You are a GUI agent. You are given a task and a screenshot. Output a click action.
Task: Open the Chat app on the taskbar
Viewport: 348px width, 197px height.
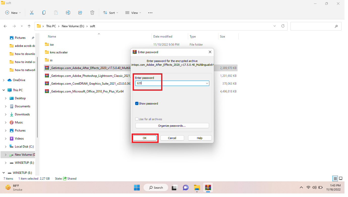(186, 187)
